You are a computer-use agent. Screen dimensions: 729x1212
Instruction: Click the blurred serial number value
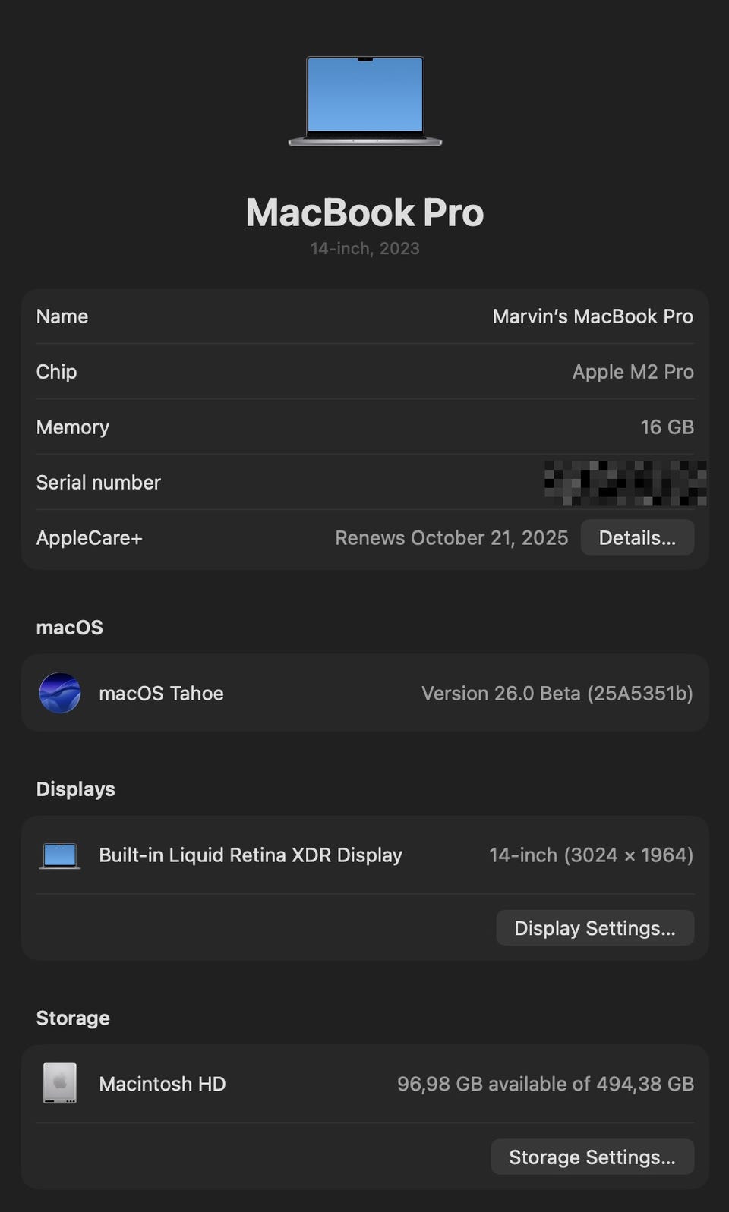625,483
